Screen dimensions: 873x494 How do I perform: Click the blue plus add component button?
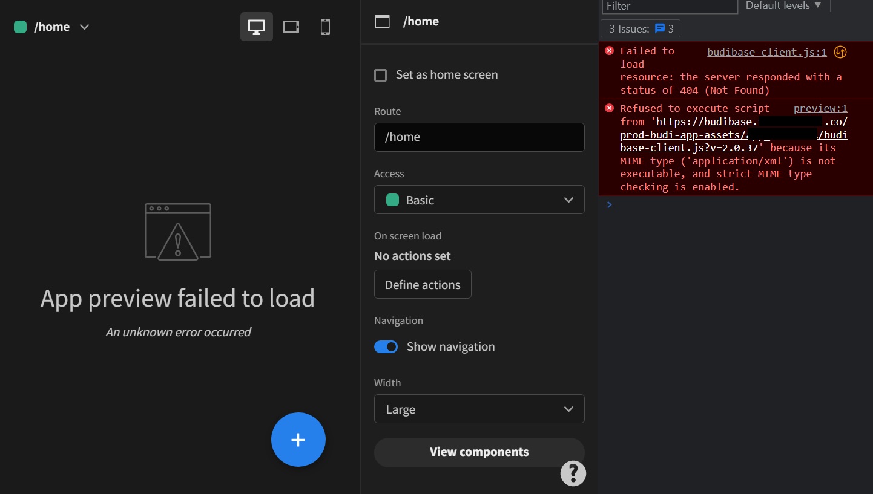298,440
